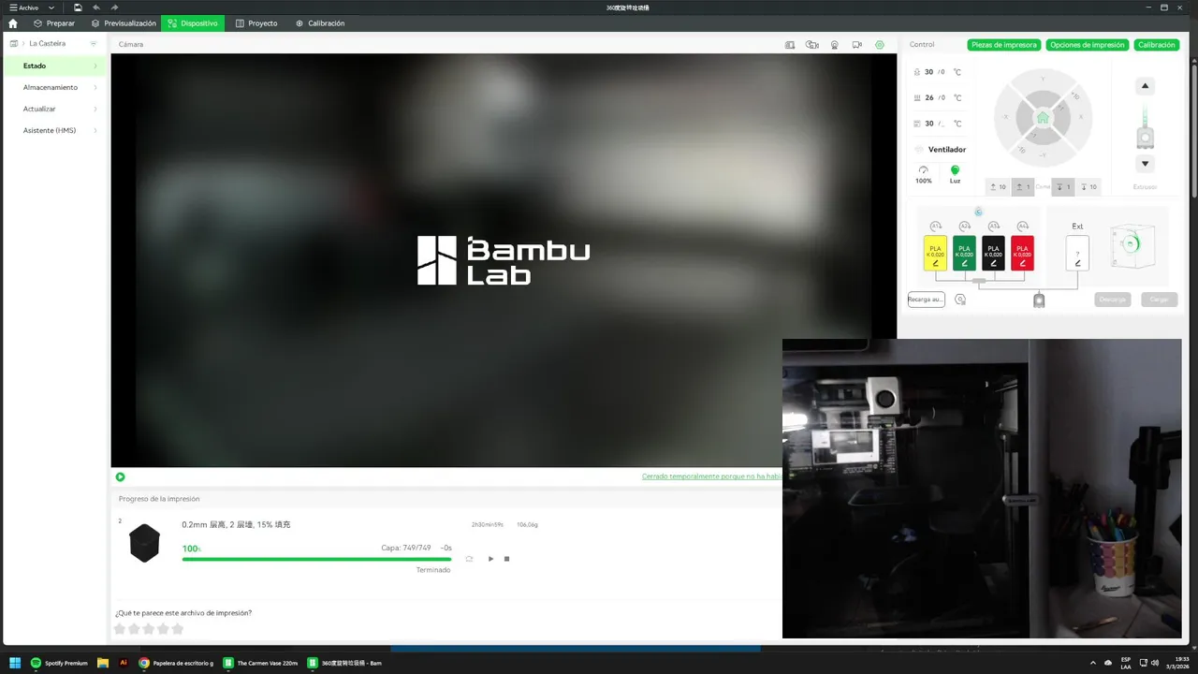Open AMS settings gear icon
The height and width of the screenshot is (674, 1198).
959,300
